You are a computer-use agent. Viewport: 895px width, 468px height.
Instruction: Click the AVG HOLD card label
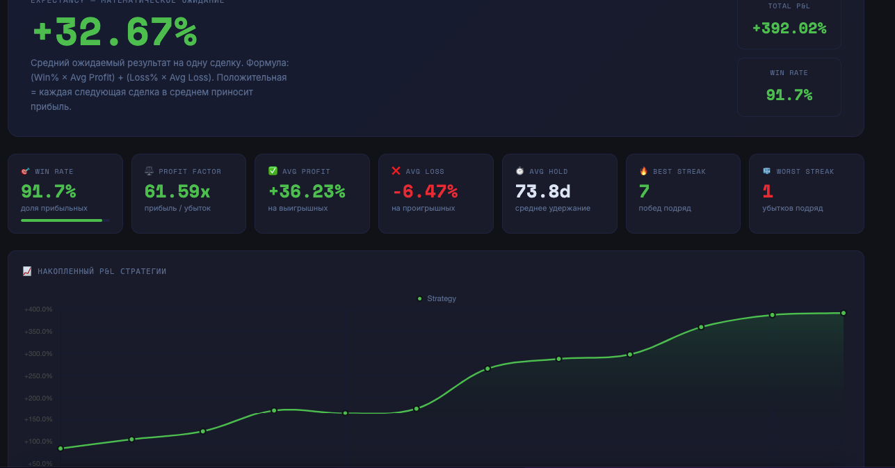pyautogui.click(x=549, y=171)
